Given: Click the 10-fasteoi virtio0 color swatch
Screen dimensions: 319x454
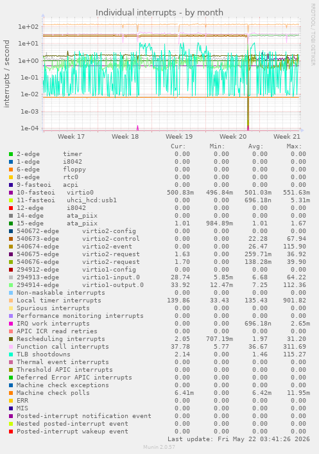Looking at the screenshot, I should 11,193.
